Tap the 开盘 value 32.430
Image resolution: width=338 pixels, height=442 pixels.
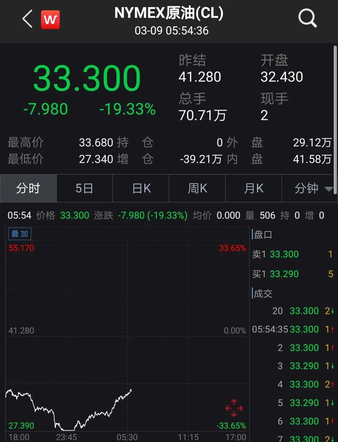[x=282, y=77]
